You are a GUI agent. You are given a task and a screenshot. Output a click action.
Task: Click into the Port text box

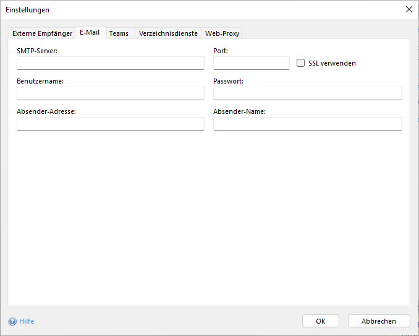coord(251,63)
